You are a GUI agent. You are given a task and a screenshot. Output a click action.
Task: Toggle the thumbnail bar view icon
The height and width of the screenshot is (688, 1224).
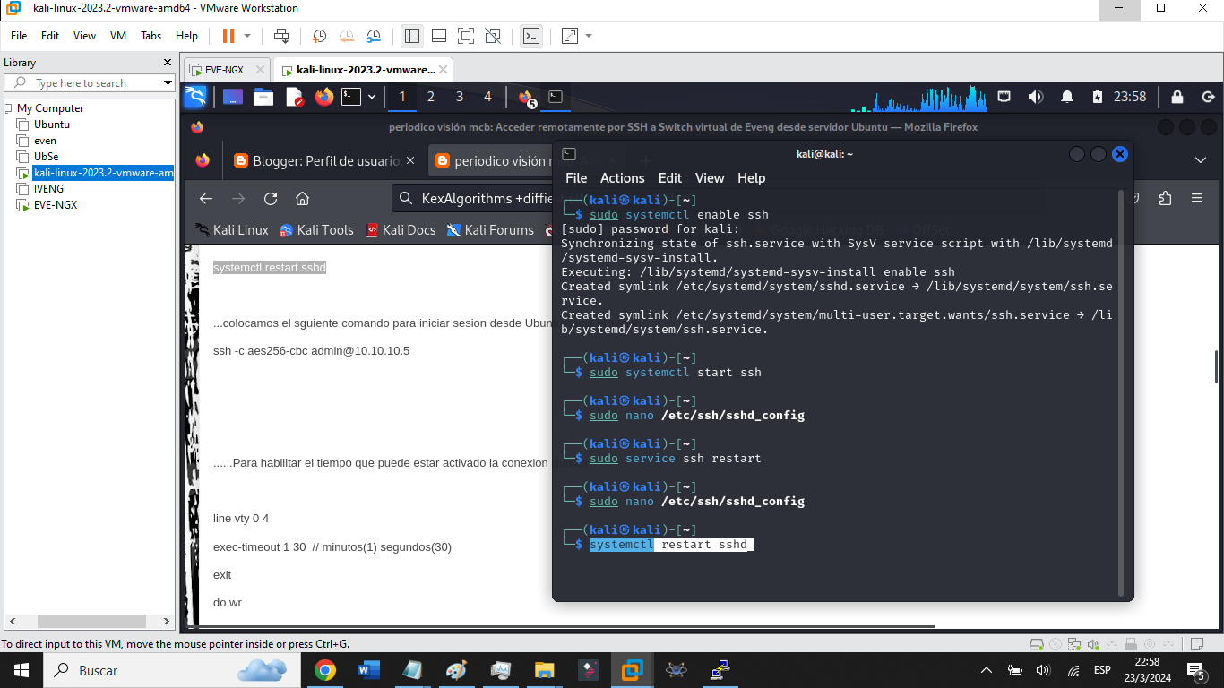point(439,36)
